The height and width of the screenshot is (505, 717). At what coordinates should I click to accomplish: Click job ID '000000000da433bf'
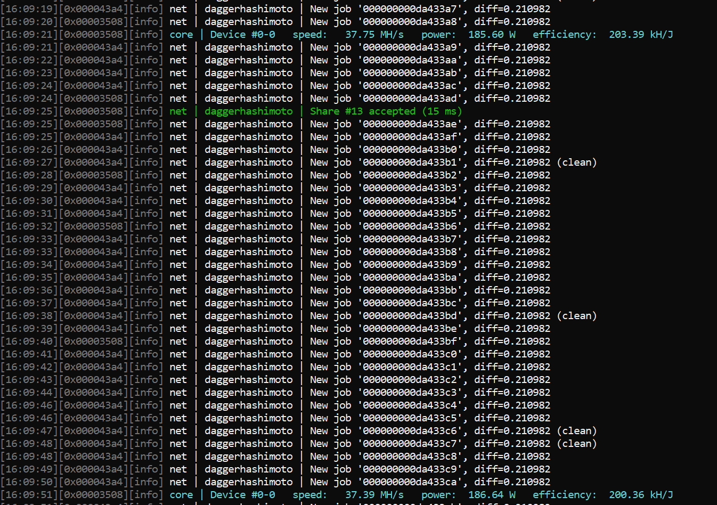click(x=410, y=341)
